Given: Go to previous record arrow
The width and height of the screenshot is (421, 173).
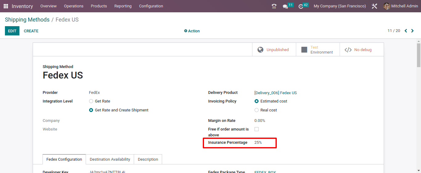Looking at the screenshot, I should coord(406,31).
